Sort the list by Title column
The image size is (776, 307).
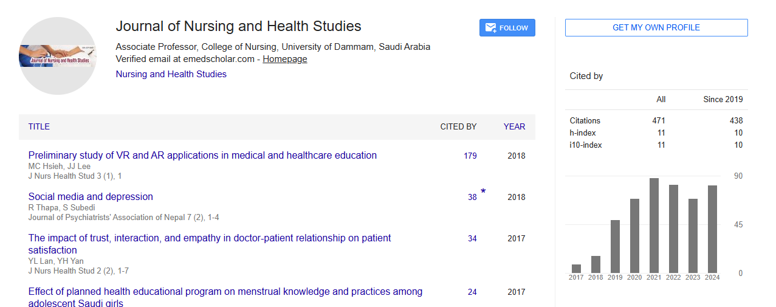click(39, 126)
